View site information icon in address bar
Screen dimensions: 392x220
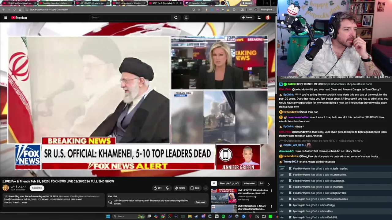pos(26,9)
